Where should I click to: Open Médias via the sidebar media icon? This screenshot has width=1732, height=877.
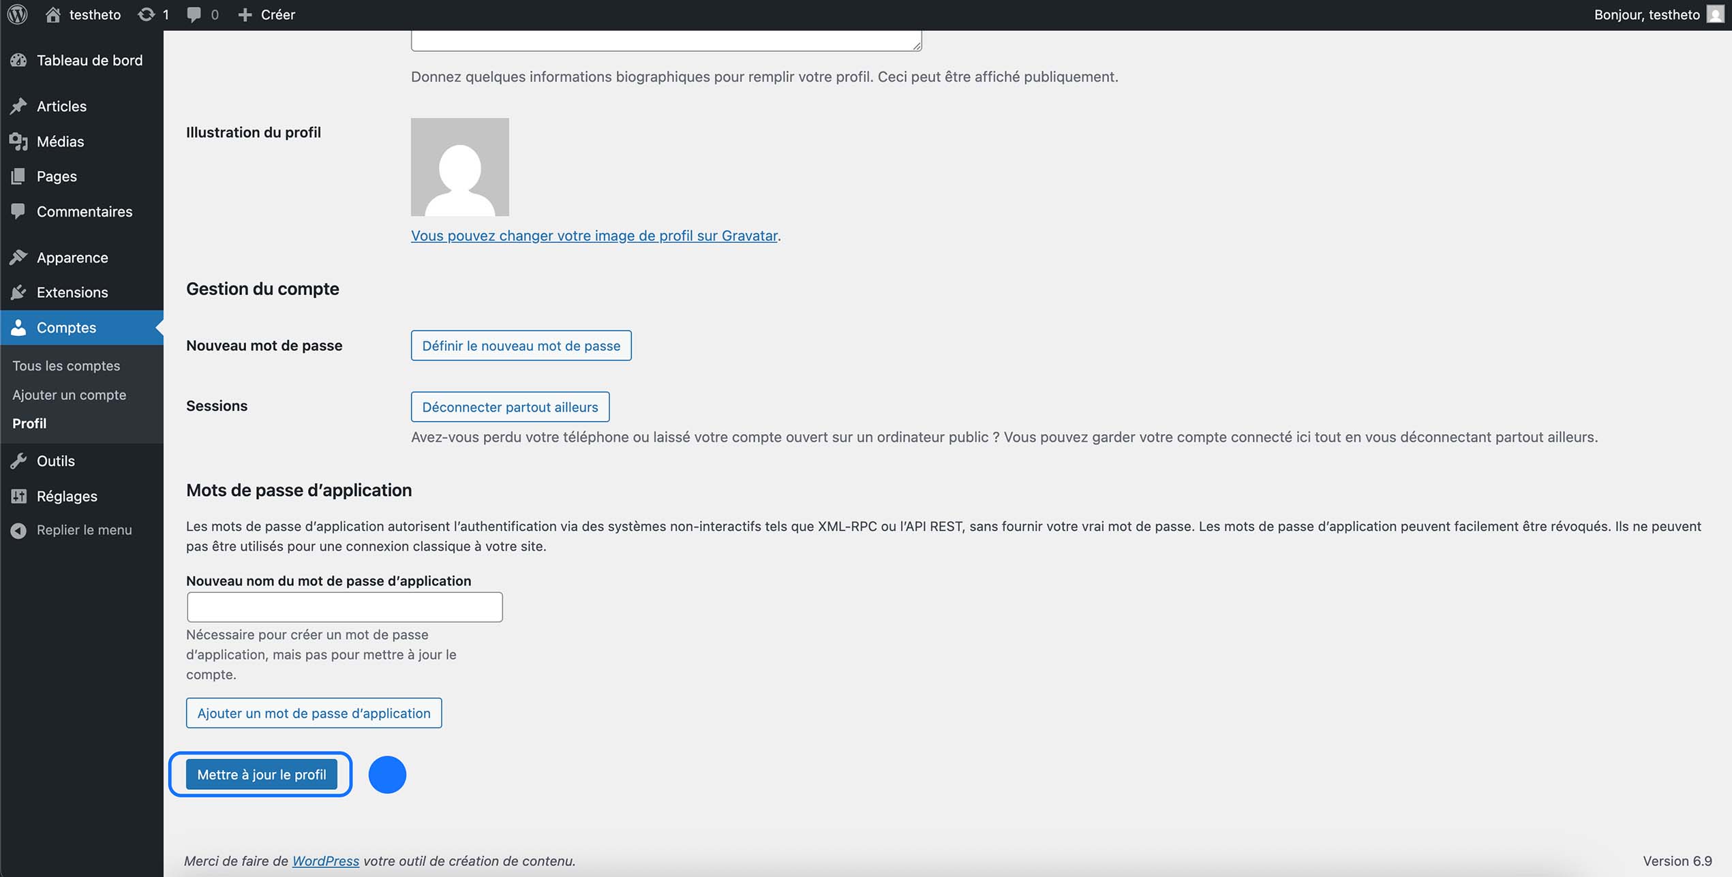pos(18,141)
